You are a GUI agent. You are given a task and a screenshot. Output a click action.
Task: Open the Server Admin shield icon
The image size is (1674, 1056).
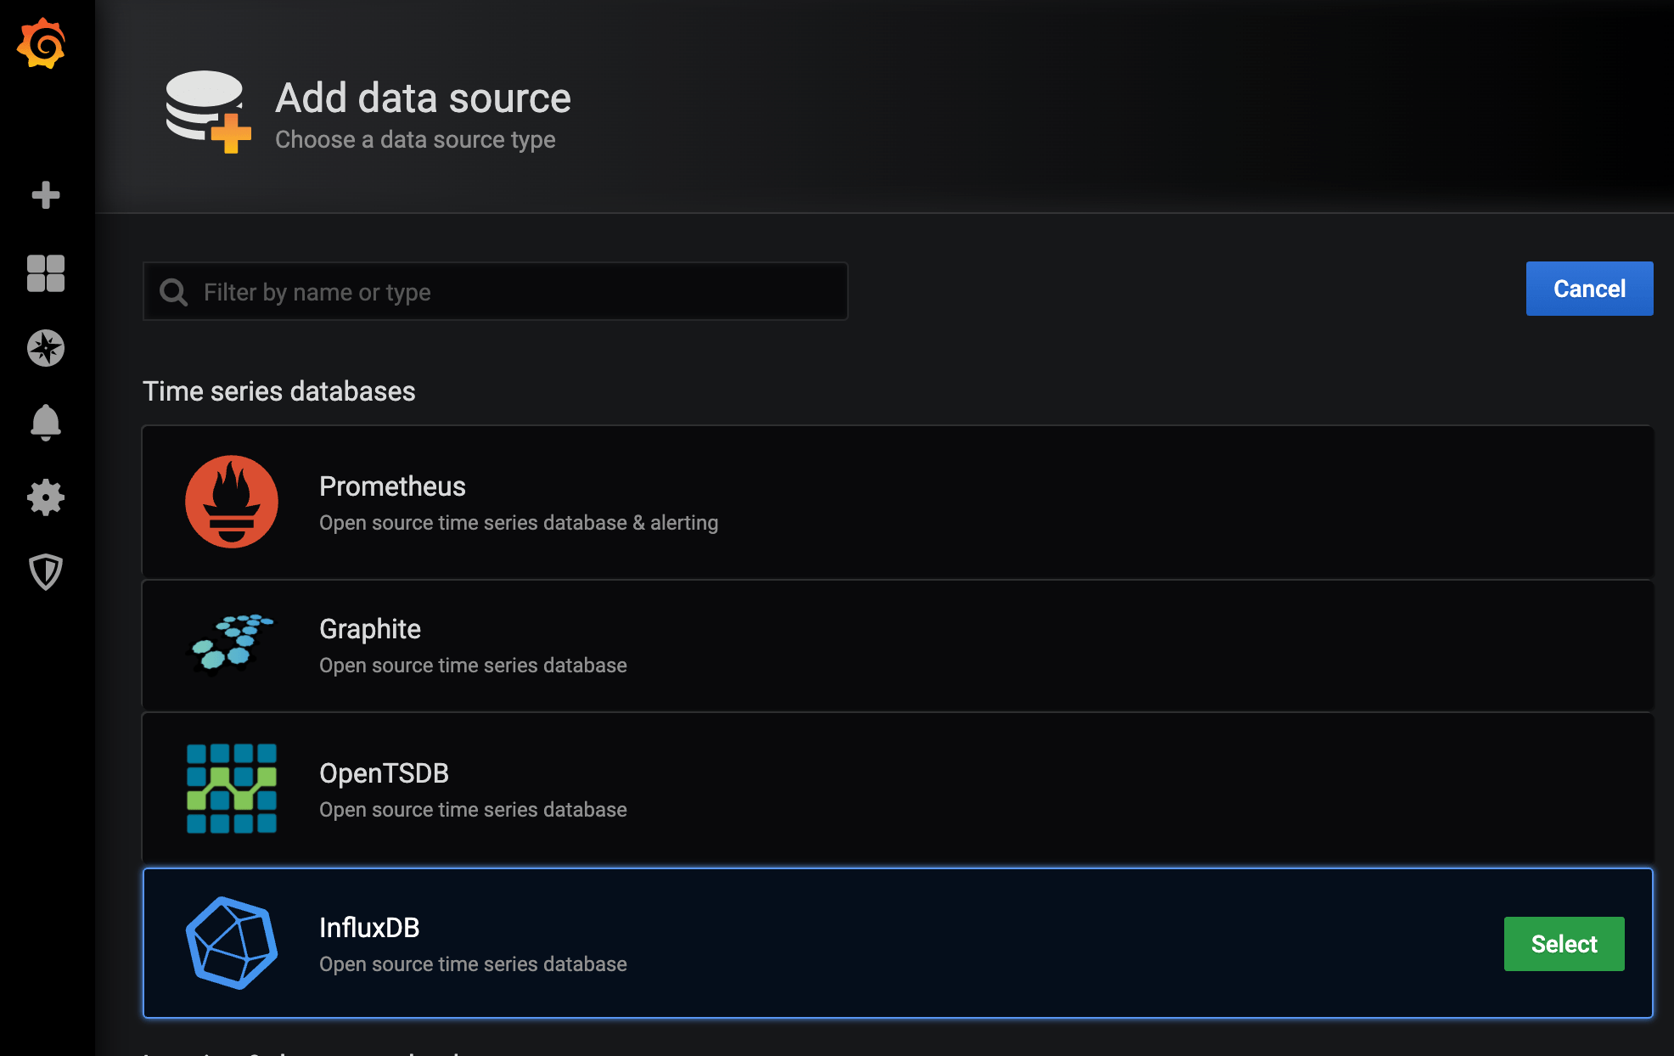(46, 572)
